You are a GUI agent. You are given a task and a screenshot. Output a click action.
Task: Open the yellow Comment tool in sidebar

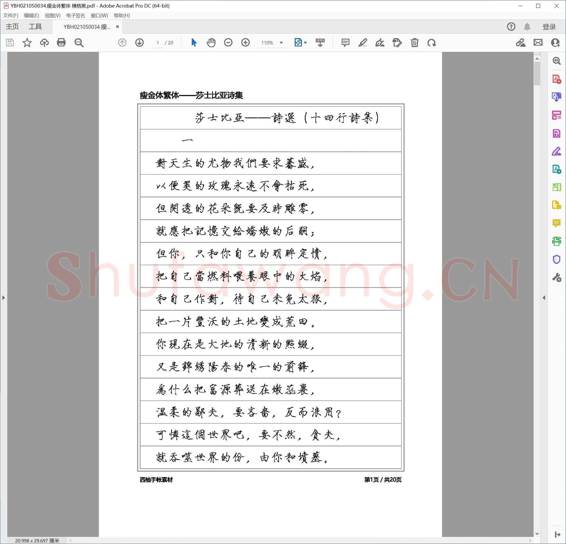coord(557,223)
